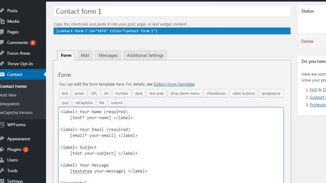Click the Contact envelope icon
Screen dimensions: 326x183
(x=2, y=74)
